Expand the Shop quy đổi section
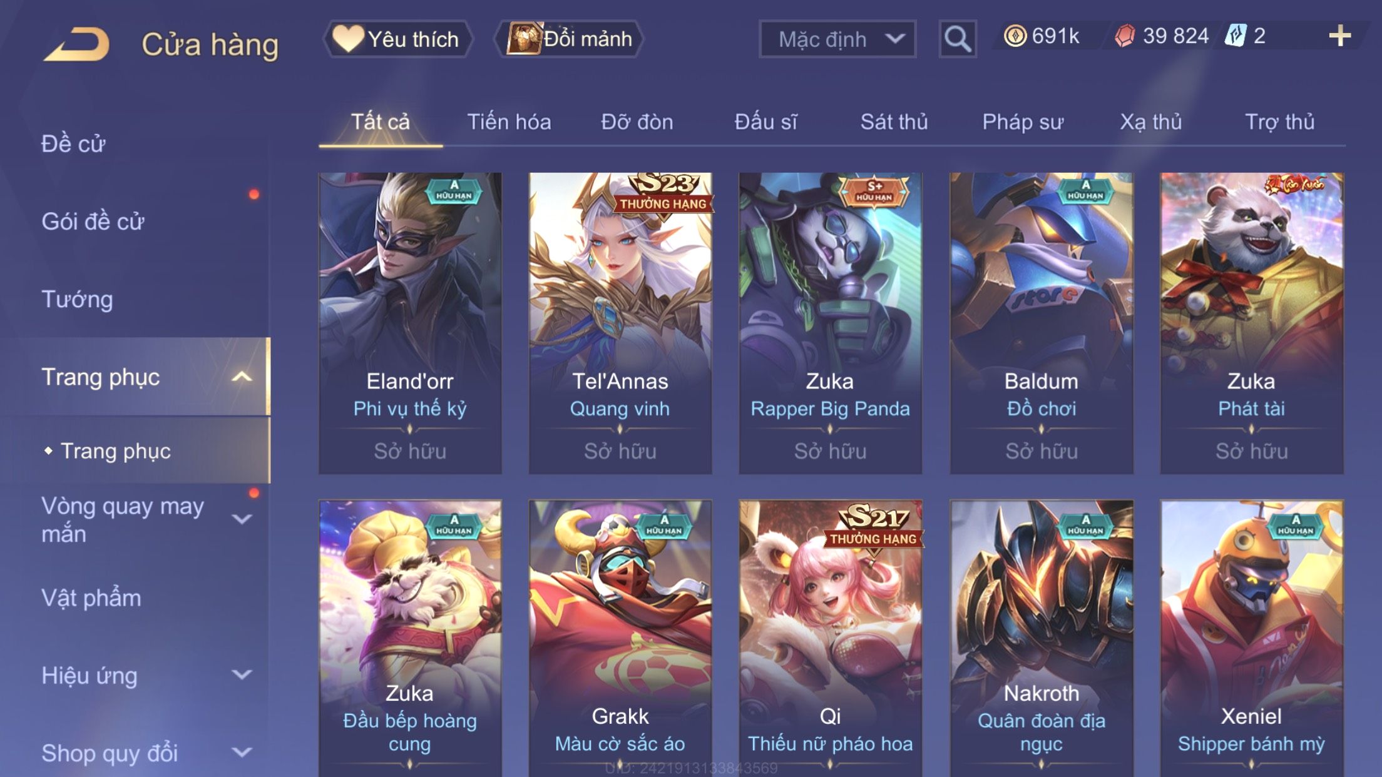The image size is (1382, 777). click(x=242, y=753)
